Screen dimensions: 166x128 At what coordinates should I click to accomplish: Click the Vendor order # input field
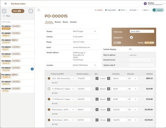coord(142,65)
